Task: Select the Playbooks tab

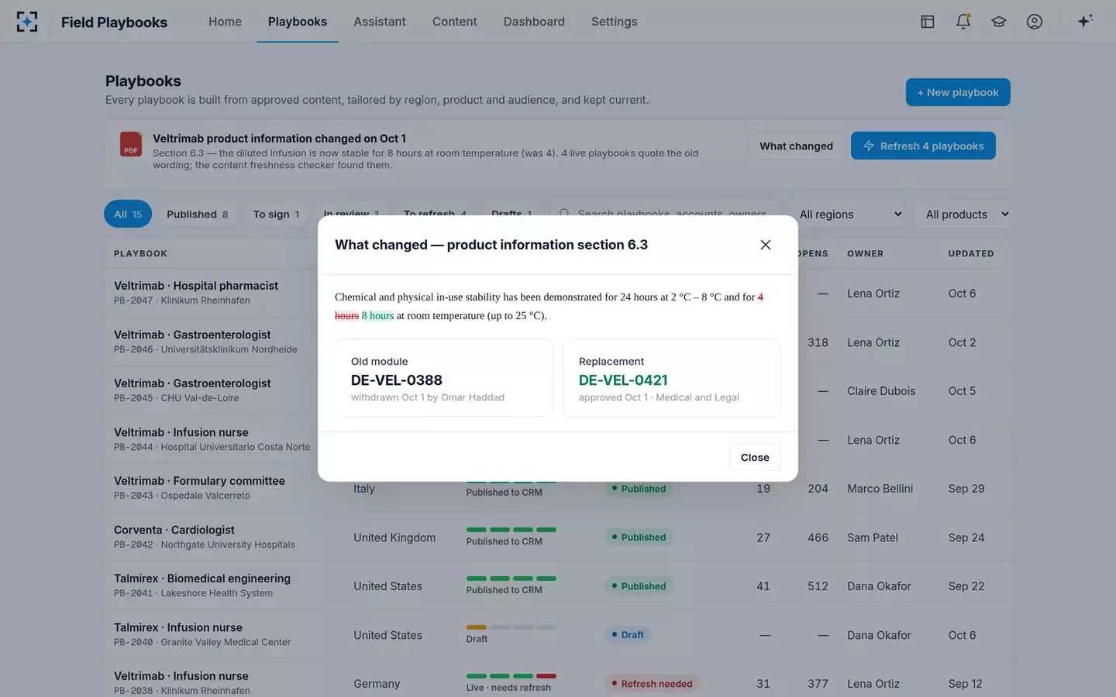Action: pyautogui.click(x=298, y=22)
